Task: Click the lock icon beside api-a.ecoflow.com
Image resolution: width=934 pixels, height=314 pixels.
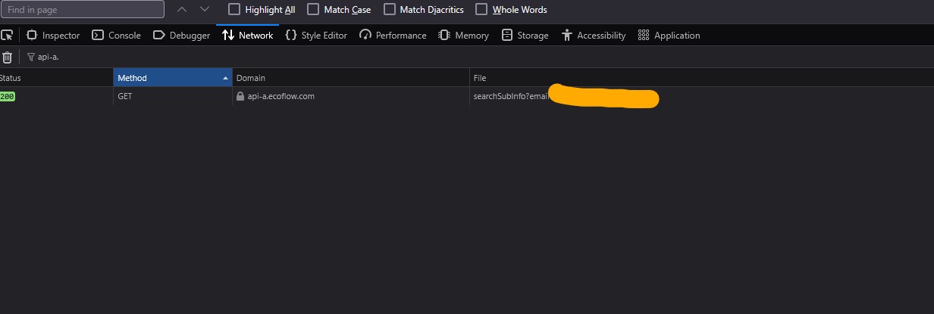Action: 240,96
